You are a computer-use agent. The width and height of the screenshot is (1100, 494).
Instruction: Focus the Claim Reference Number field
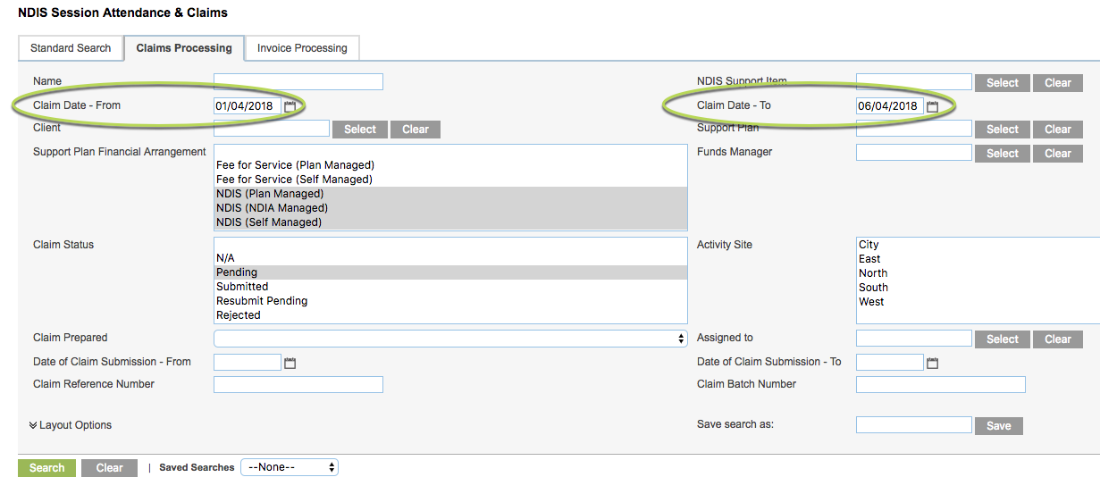(298, 385)
